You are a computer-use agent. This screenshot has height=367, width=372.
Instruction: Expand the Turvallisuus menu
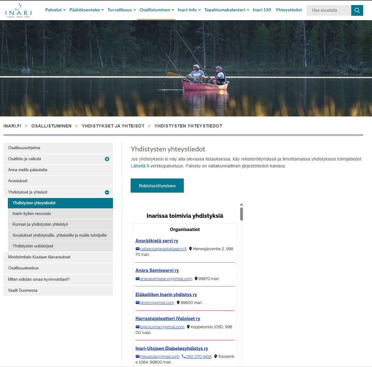coord(122,10)
